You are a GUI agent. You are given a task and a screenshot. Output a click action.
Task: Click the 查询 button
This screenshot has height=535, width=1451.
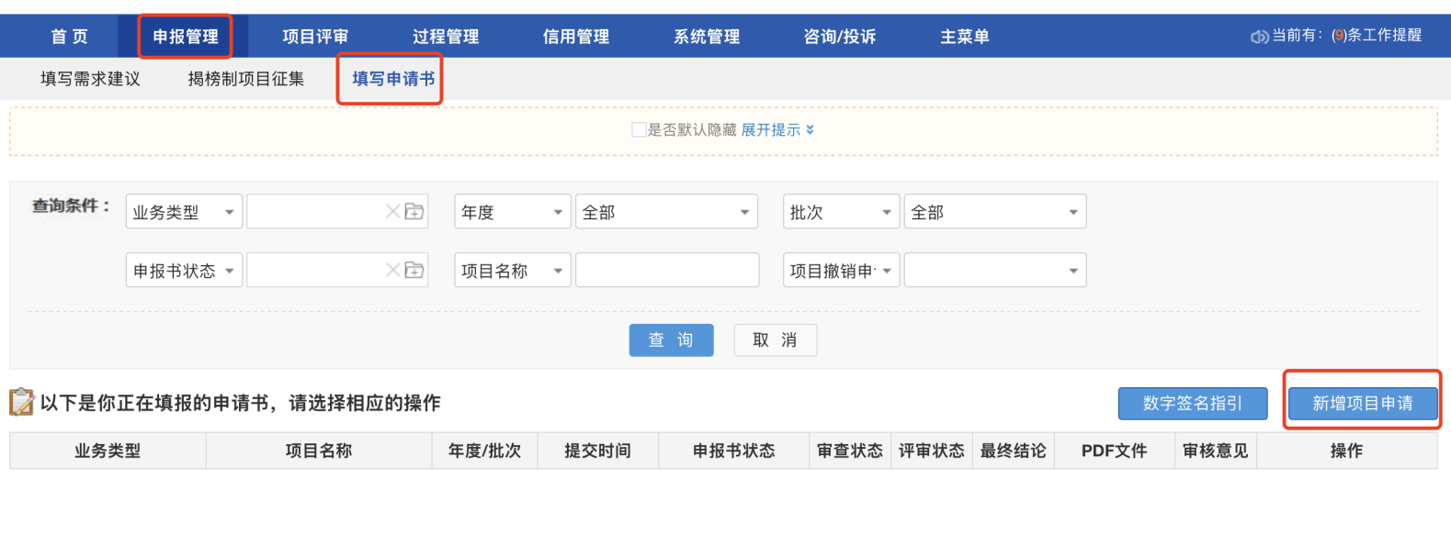point(672,340)
